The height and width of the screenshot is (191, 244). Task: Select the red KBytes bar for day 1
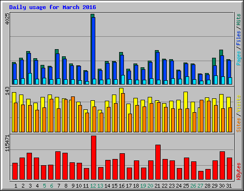(x=15, y=171)
